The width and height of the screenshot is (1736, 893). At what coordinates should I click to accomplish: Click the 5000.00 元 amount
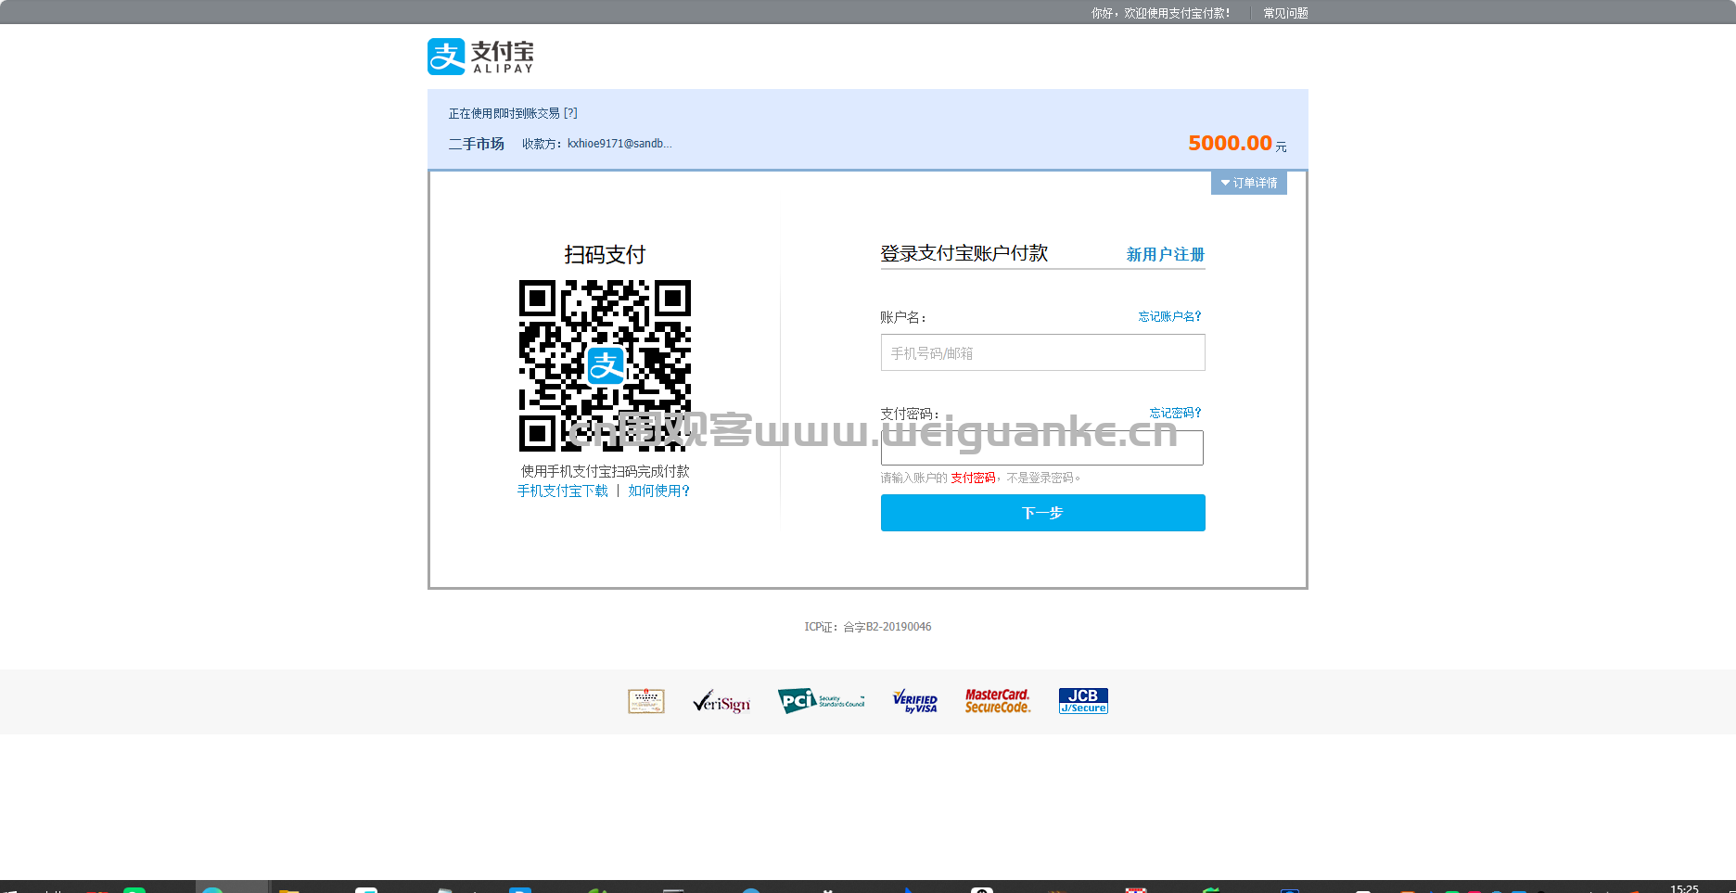click(x=1237, y=143)
